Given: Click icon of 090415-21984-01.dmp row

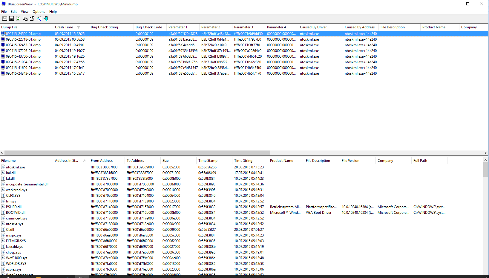Looking at the screenshot, I should click(x=3, y=62).
